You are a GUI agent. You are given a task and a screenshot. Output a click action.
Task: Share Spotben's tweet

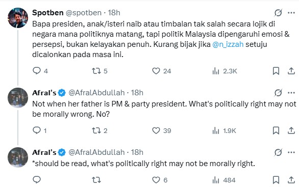click(291, 71)
